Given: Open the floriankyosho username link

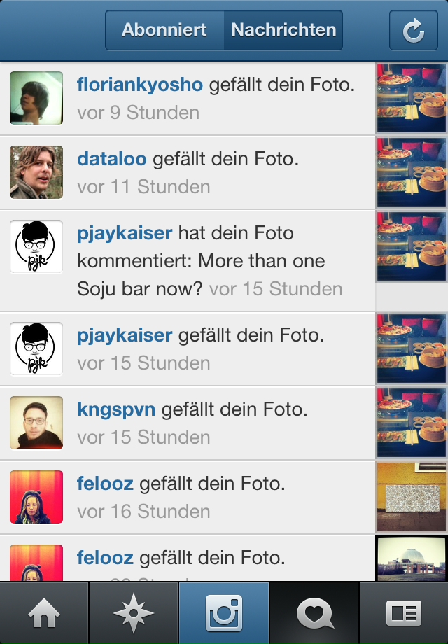Looking at the screenshot, I should pyautogui.click(x=140, y=85).
